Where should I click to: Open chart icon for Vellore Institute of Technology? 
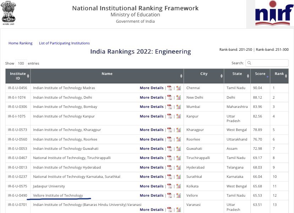click(x=179, y=195)
